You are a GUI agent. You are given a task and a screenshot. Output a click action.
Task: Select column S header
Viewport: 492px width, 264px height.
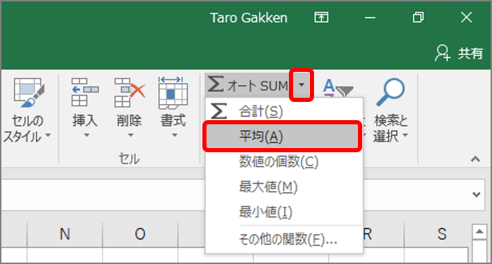(x=442, y=234)
